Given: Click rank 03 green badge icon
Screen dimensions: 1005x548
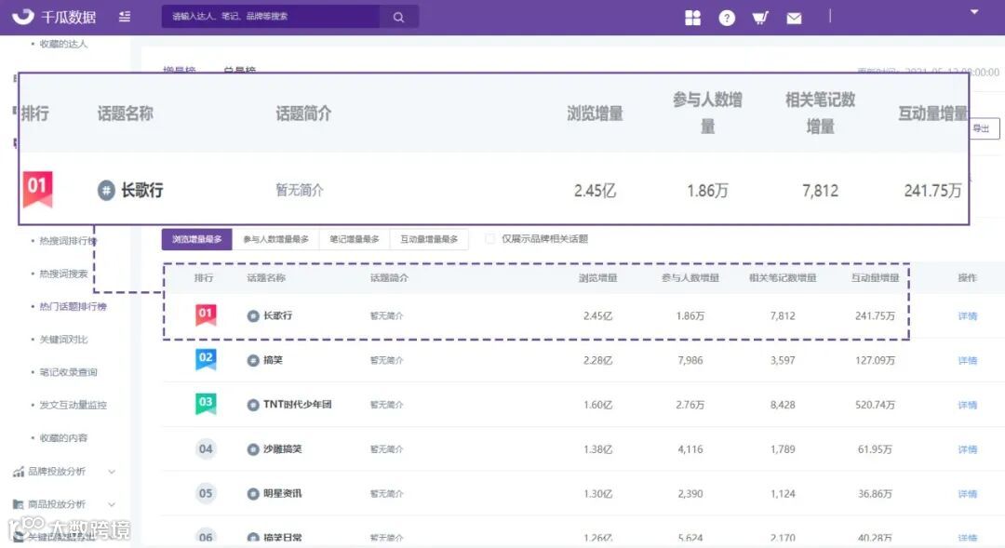Looking at the screenshot, I should [205, 404].
